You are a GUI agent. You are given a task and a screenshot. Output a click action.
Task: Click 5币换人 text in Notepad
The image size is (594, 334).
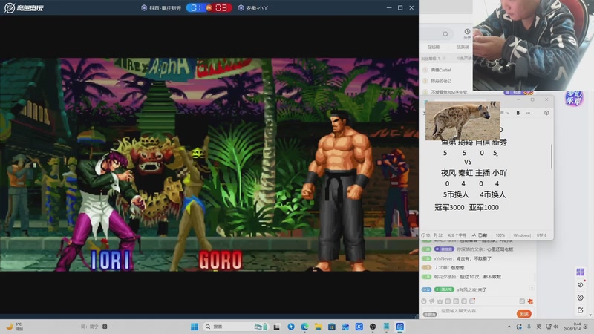[456, 194]
